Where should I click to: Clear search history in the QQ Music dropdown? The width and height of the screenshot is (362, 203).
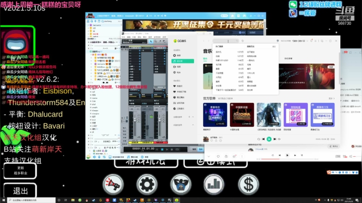(274, 47)
